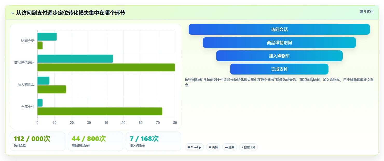The image size is (384, 161).
Task: Select the 表格 tag chip
Action: coord(213,147)
